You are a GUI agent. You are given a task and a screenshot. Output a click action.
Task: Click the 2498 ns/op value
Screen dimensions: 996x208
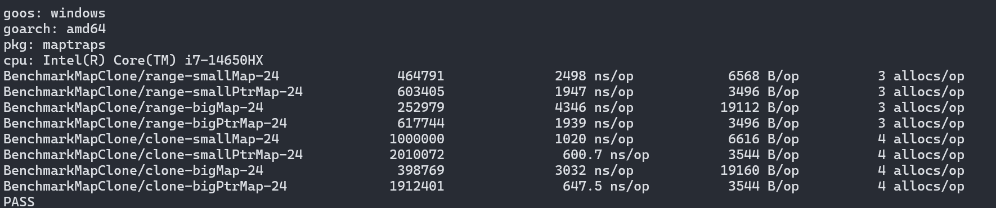(594, 76)
